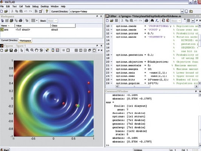Click Print icon in Editor toolbar
The width and height of the screenshot is (201, 151).
click(x=146, y=20)
